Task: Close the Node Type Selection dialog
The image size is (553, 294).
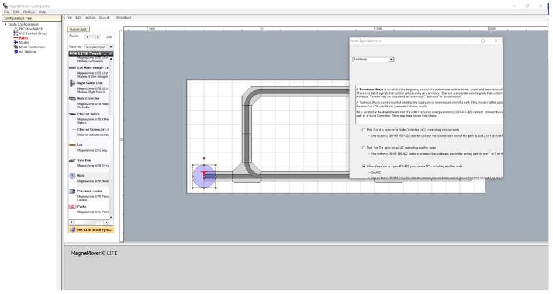Action: (x=496, y=41)
